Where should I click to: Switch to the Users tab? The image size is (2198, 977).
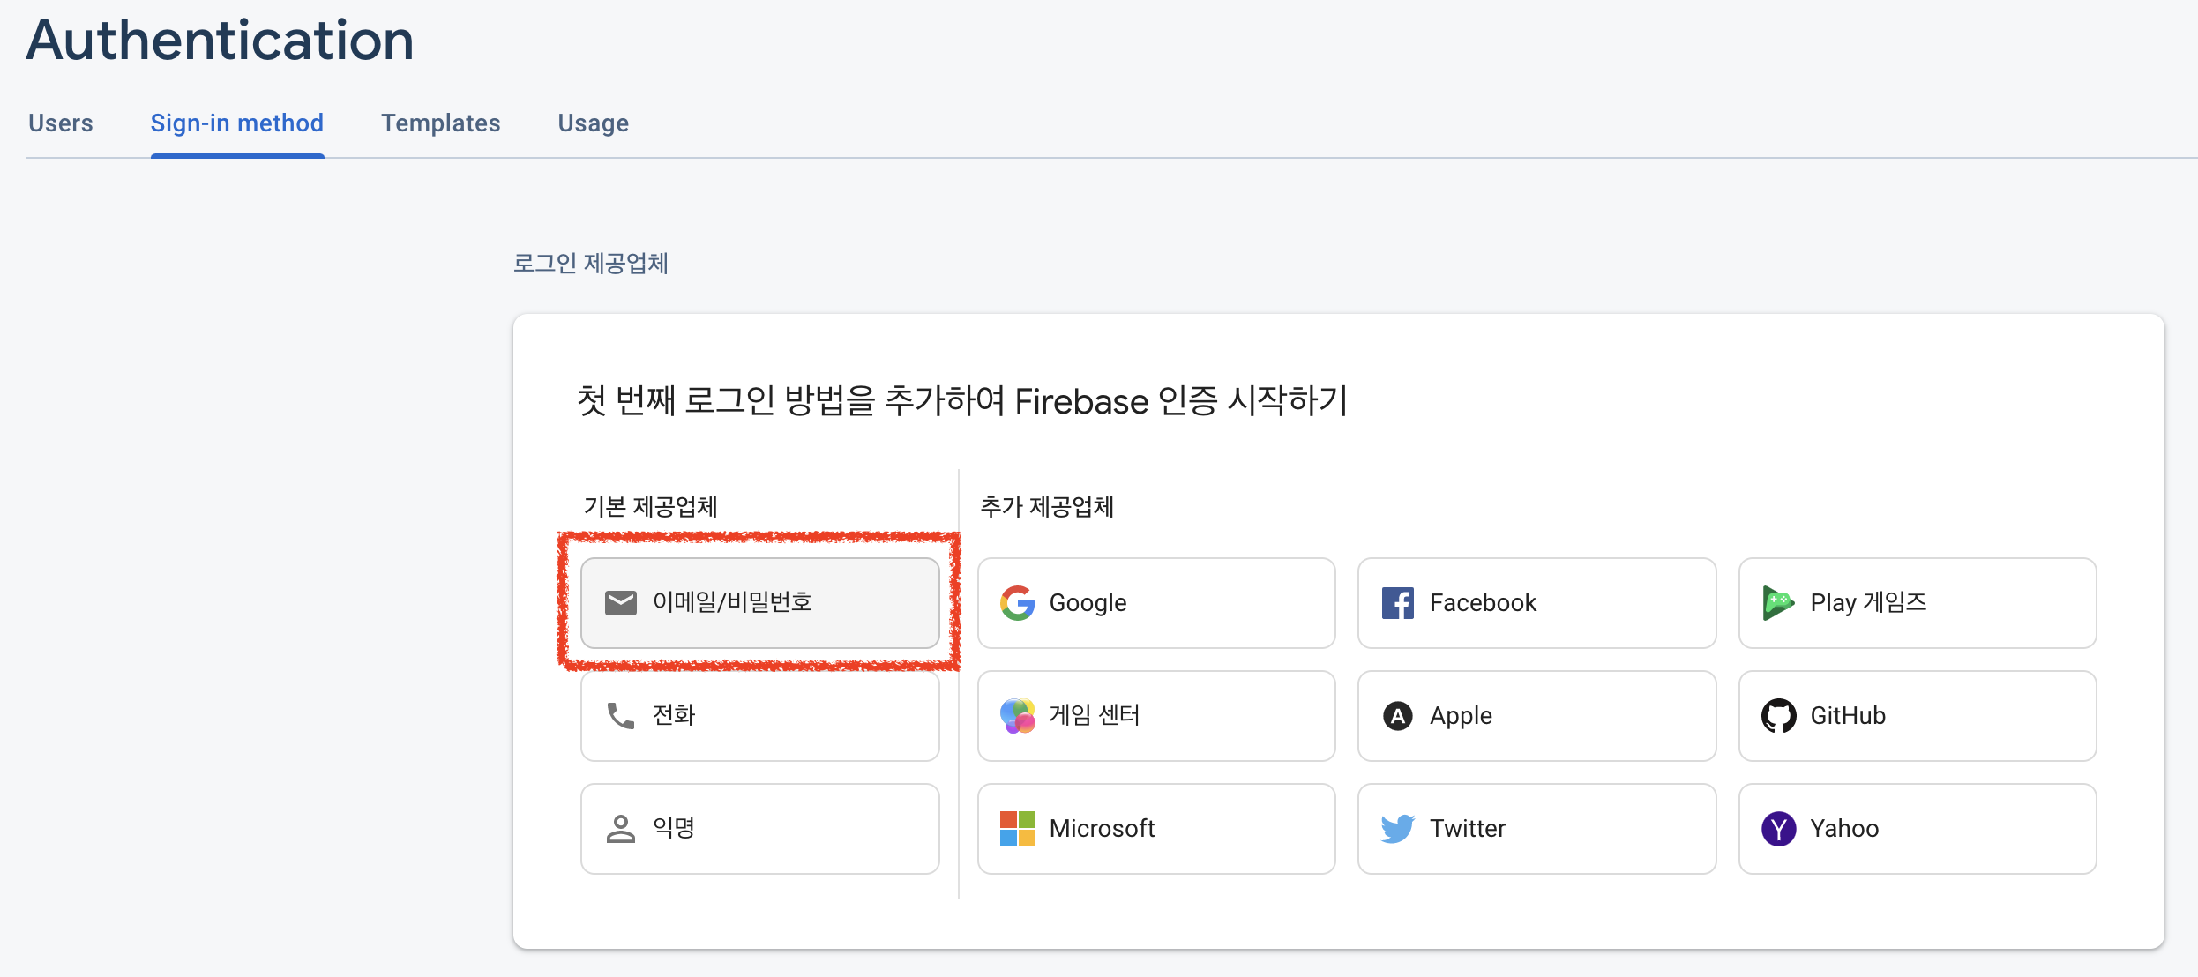[60, 123]
